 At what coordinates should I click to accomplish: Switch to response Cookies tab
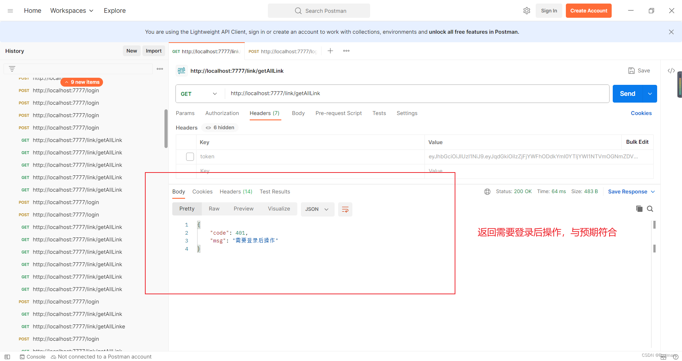[x=202, y=192]
